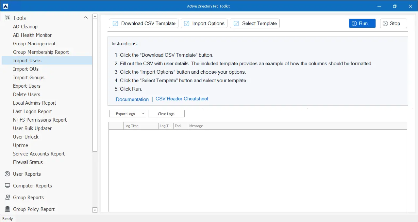
Task: Click the Group Policy Report clipboard icon
Action: pos(8,209)
